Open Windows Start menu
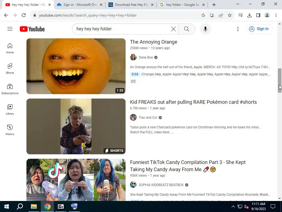Image resolution: width=282 pixels, height=212 pixels. [x=7, y=206]
